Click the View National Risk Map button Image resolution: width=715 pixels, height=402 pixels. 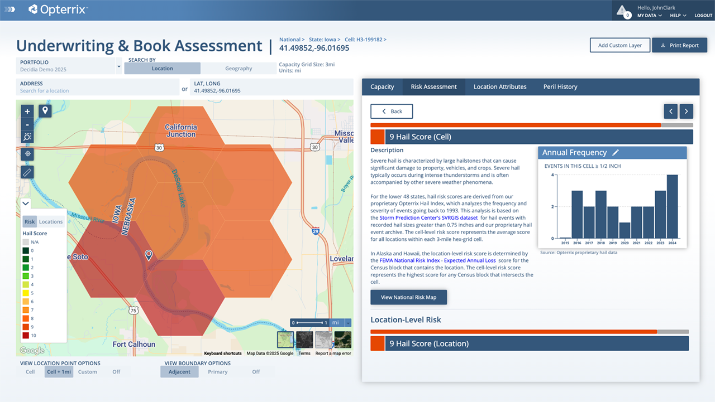click(408, 297)
